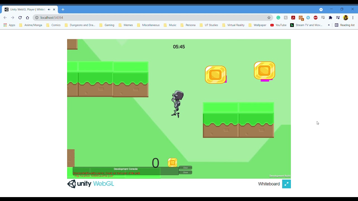Click the small coin counter icon
Screen dimensions: 358x201
pyautogui.click(x=173, y=162)
